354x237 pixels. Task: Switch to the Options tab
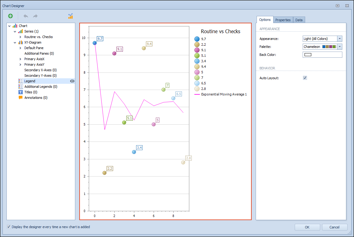coord(265,20)
